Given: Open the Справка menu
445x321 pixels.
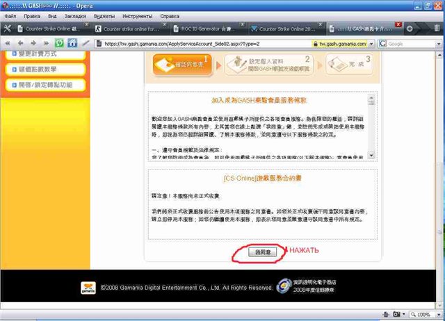Looking at the screenshot, I should 170,16.
